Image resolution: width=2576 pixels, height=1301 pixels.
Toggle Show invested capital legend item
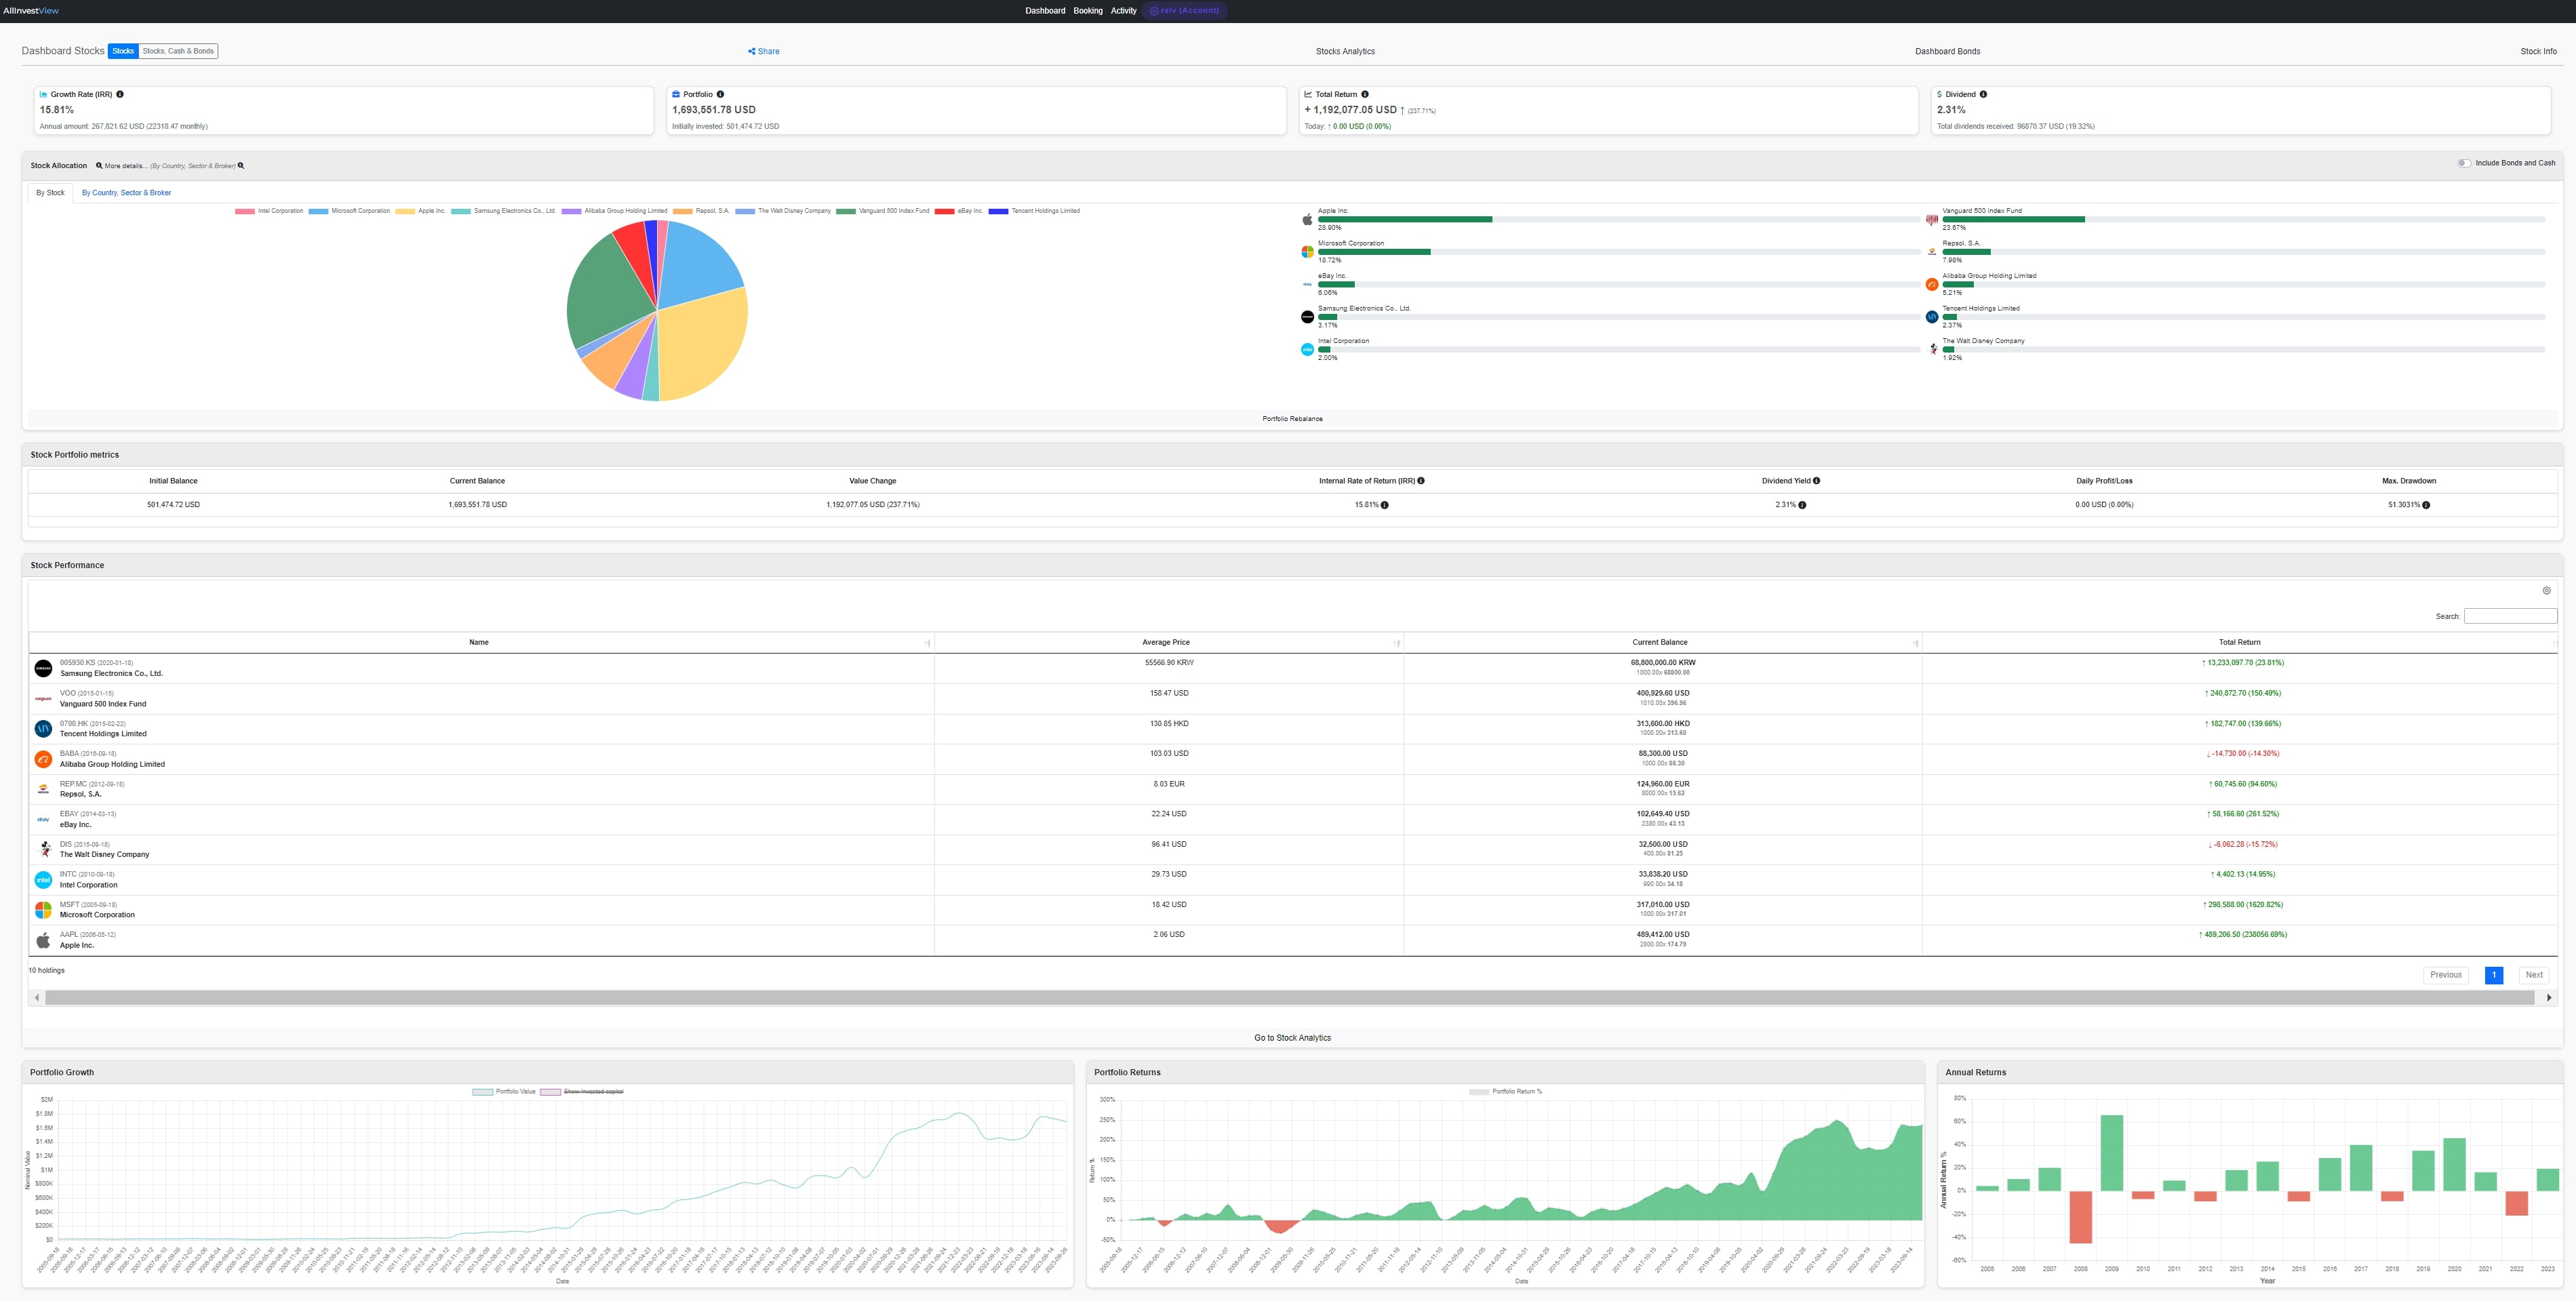[582, 1092]
